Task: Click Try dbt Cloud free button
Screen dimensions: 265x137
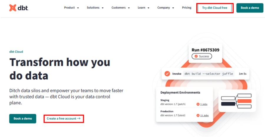Action: click(x=215, y=8)
